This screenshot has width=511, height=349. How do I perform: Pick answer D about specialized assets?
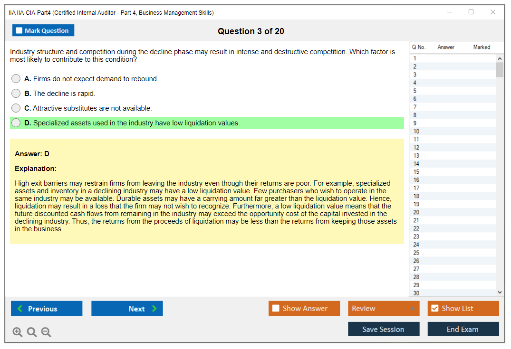point(16,123)
